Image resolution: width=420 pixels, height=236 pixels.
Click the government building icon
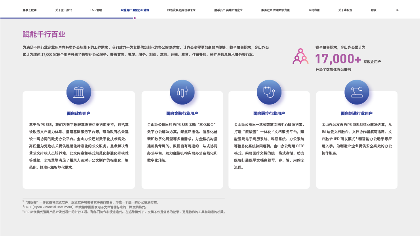tap(79, 92)
